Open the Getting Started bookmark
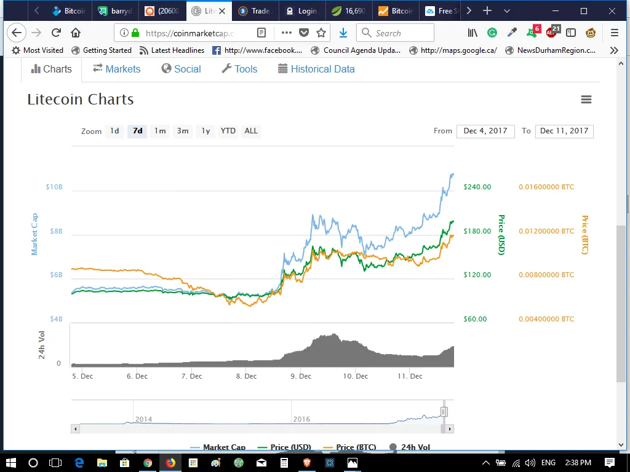 pyautogui.click(x=102, y=50)
